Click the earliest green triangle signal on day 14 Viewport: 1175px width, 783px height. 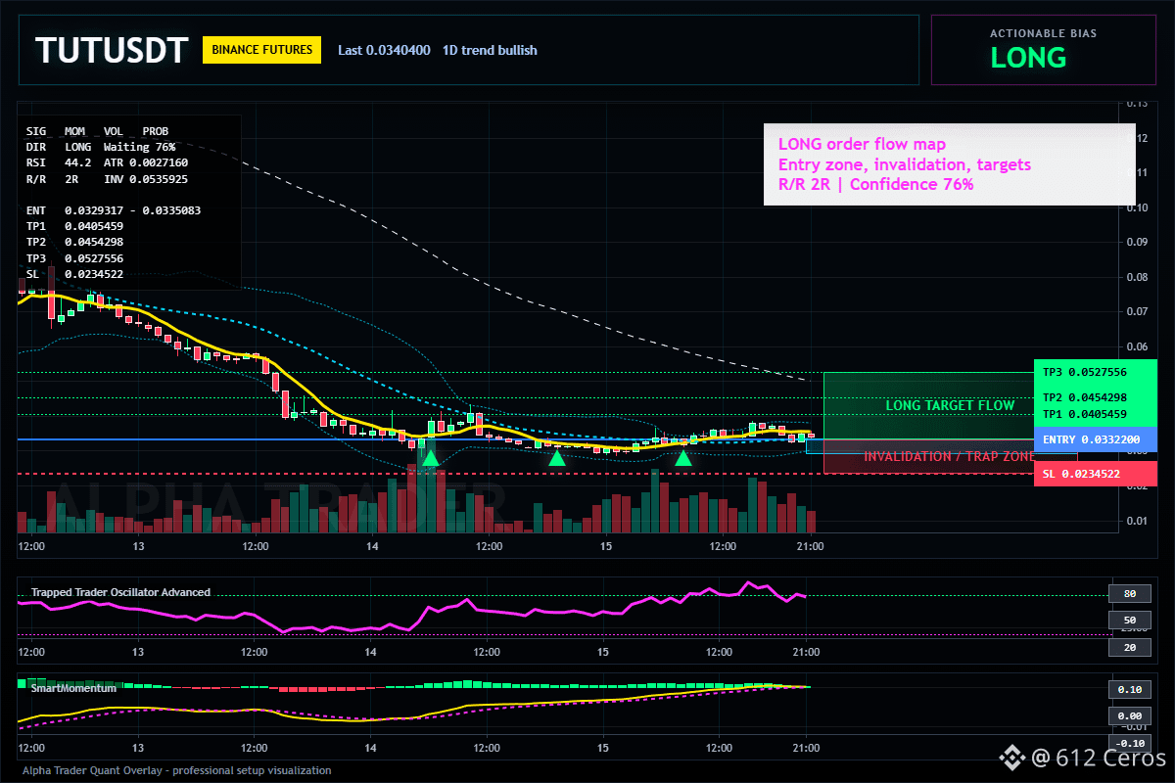[x=430, y=457]
